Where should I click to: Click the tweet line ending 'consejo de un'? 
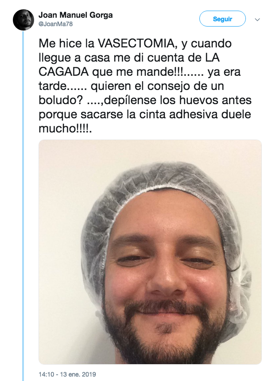tap(131, 86)
